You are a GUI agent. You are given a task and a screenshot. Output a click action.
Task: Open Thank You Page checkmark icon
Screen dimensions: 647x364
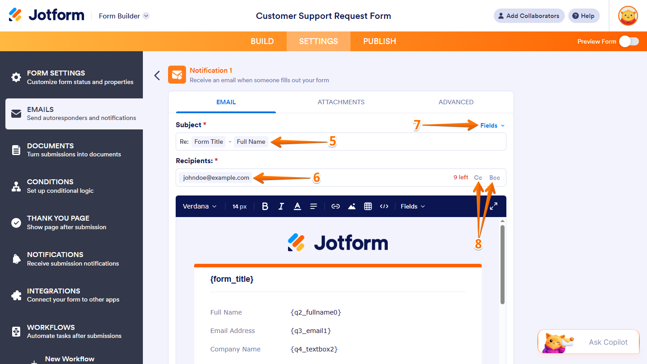[x=16, y=223]
